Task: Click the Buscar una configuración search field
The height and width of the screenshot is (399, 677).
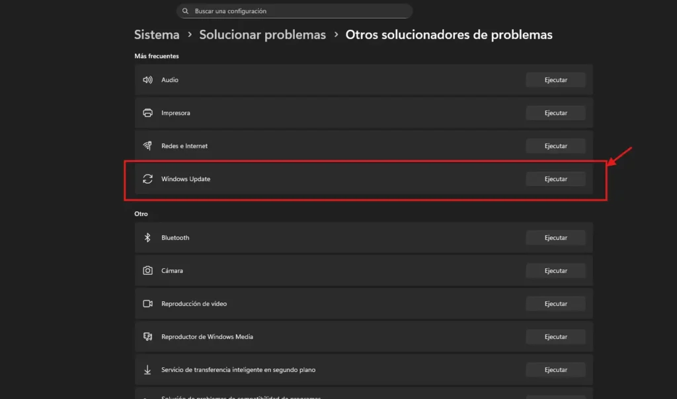Action: pyautogui.click(x=294, y=11)
